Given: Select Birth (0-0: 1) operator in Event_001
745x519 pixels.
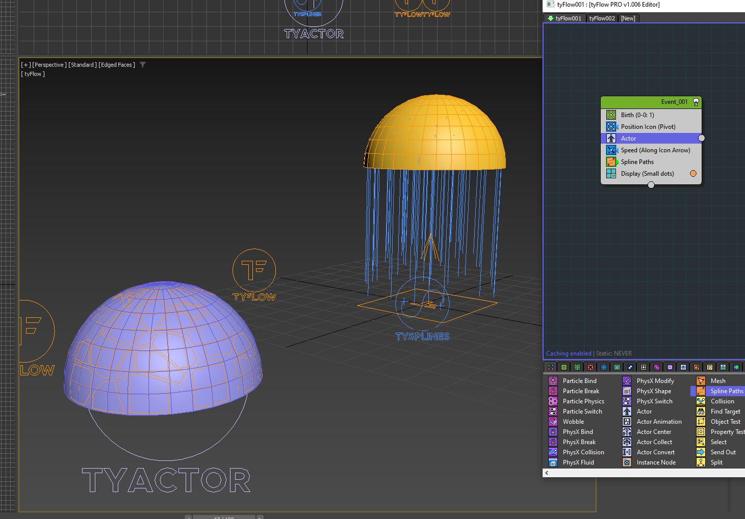Looking at the screenshot, I should pyautogui.click(x=651, y=115).
